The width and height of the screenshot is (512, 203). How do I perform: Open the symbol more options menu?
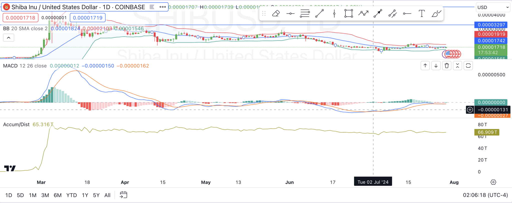(163, 7)
